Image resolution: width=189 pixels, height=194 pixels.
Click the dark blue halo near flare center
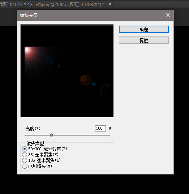pyautogui.click(x=49, y=61)
